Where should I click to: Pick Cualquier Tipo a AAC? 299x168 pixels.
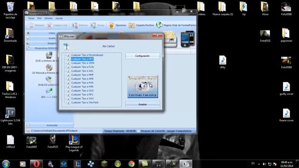tap(82, 71)
